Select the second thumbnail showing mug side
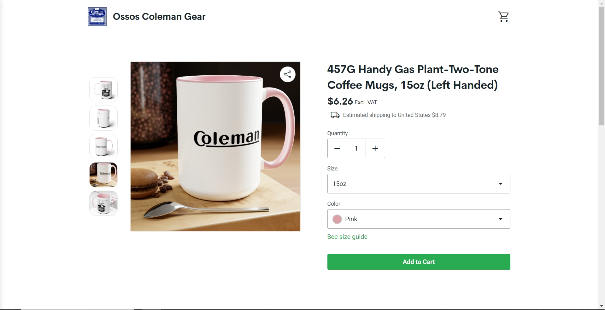Viewport: 605px width, 310px height. click(103, 118)
